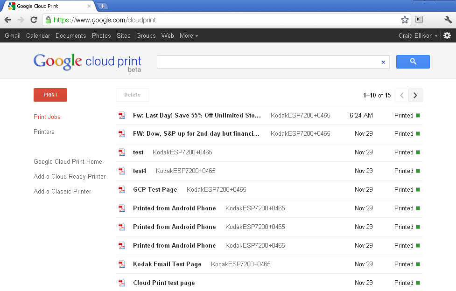Click the blue search magnifier button
The image size is (456, 291).
tap(413, 62)
